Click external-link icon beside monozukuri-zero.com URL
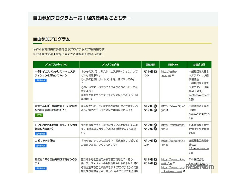Image resolution: width=246 pixels, height=185 pixels. point(184,171)
